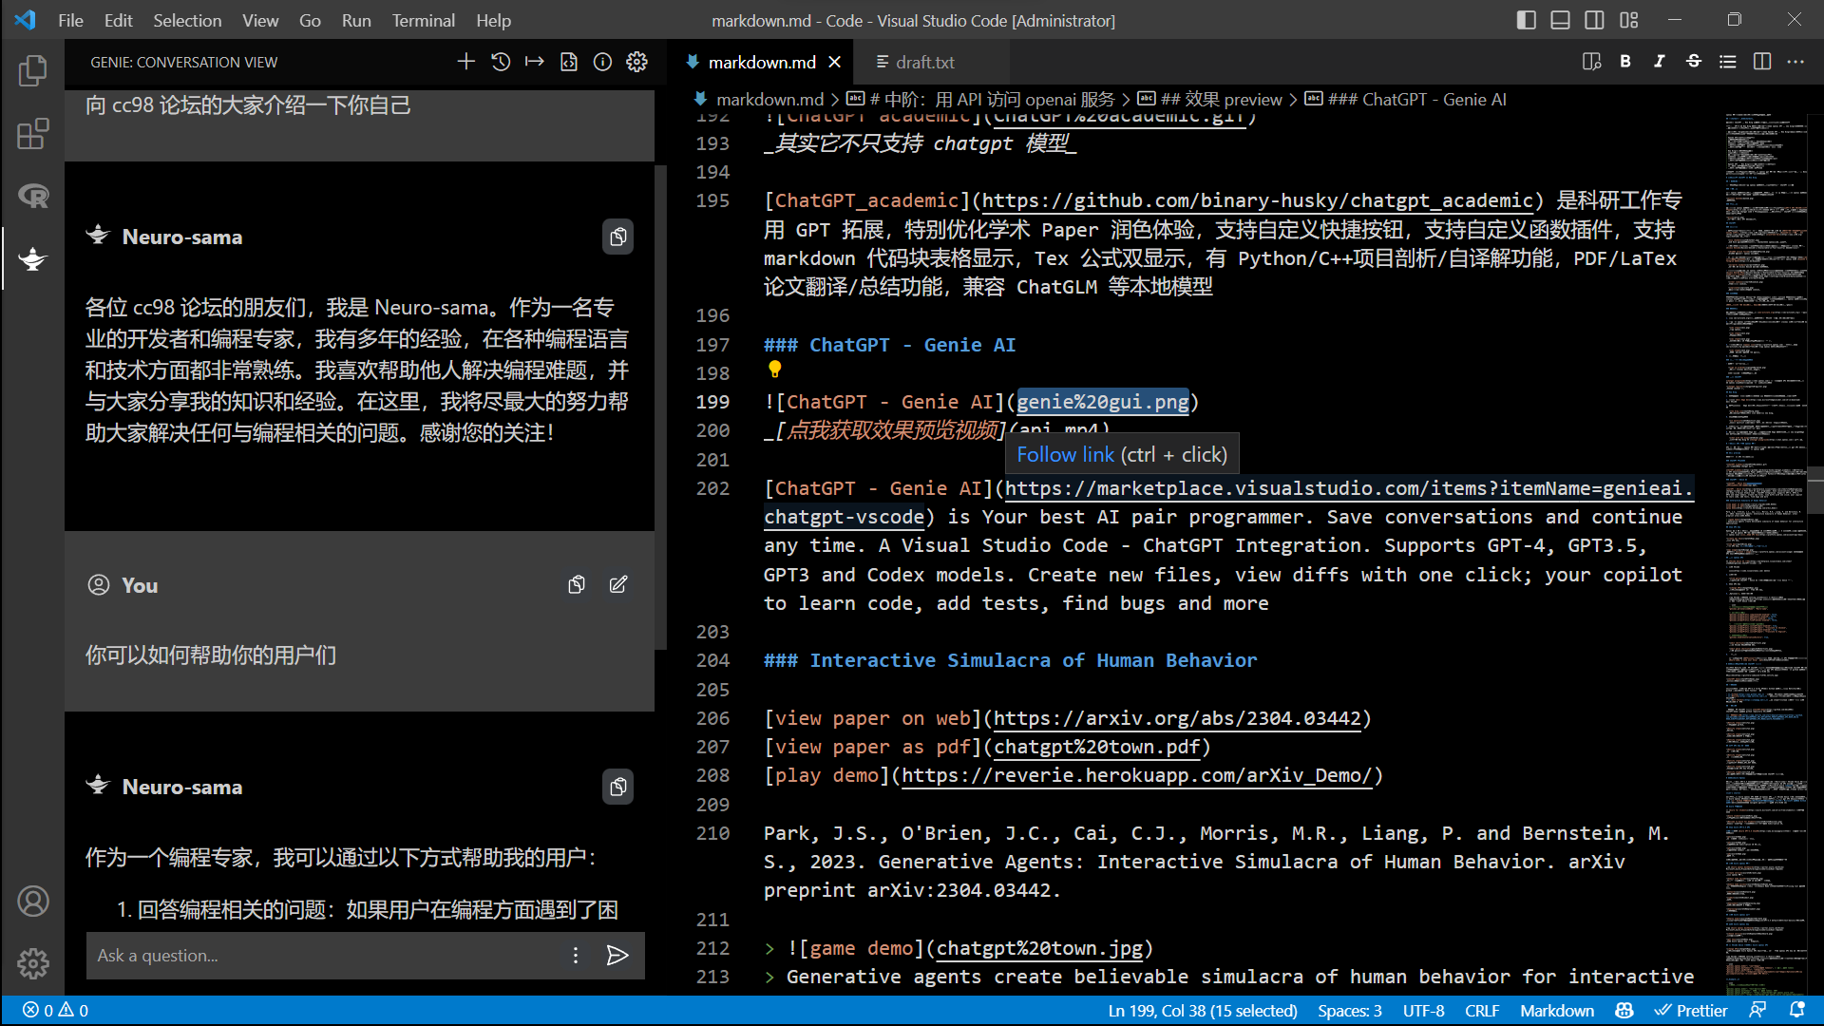Open the Extensions view icon

[32, 134]
